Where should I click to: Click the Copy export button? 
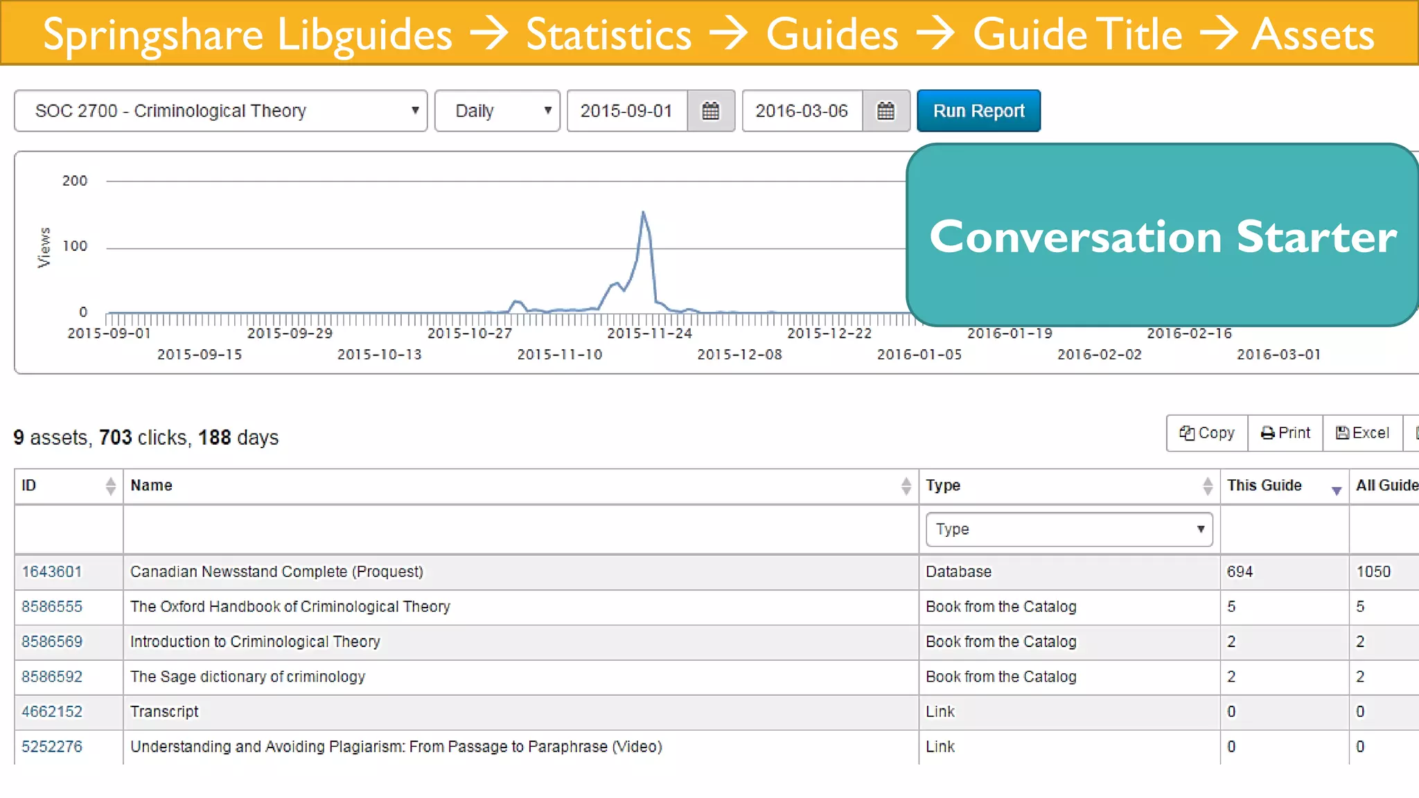point(1207,433)
